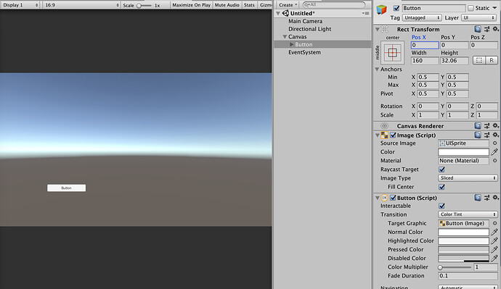Open the Transition Color Tint dropdown
Screen dimensions: 501x289
pos(468,214)
